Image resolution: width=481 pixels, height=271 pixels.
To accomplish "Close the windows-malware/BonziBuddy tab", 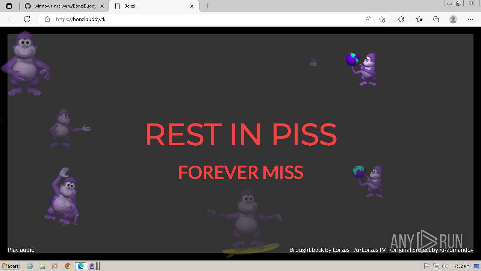I will coord(102,6).
